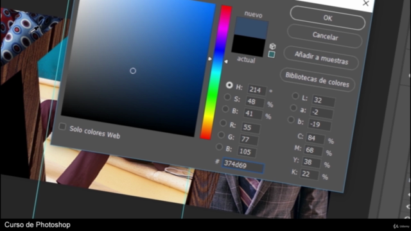Click the brightness field showing 41
The width and height of the screenshot is (411, 231).
pyautogui.click(x=252, y=114)
